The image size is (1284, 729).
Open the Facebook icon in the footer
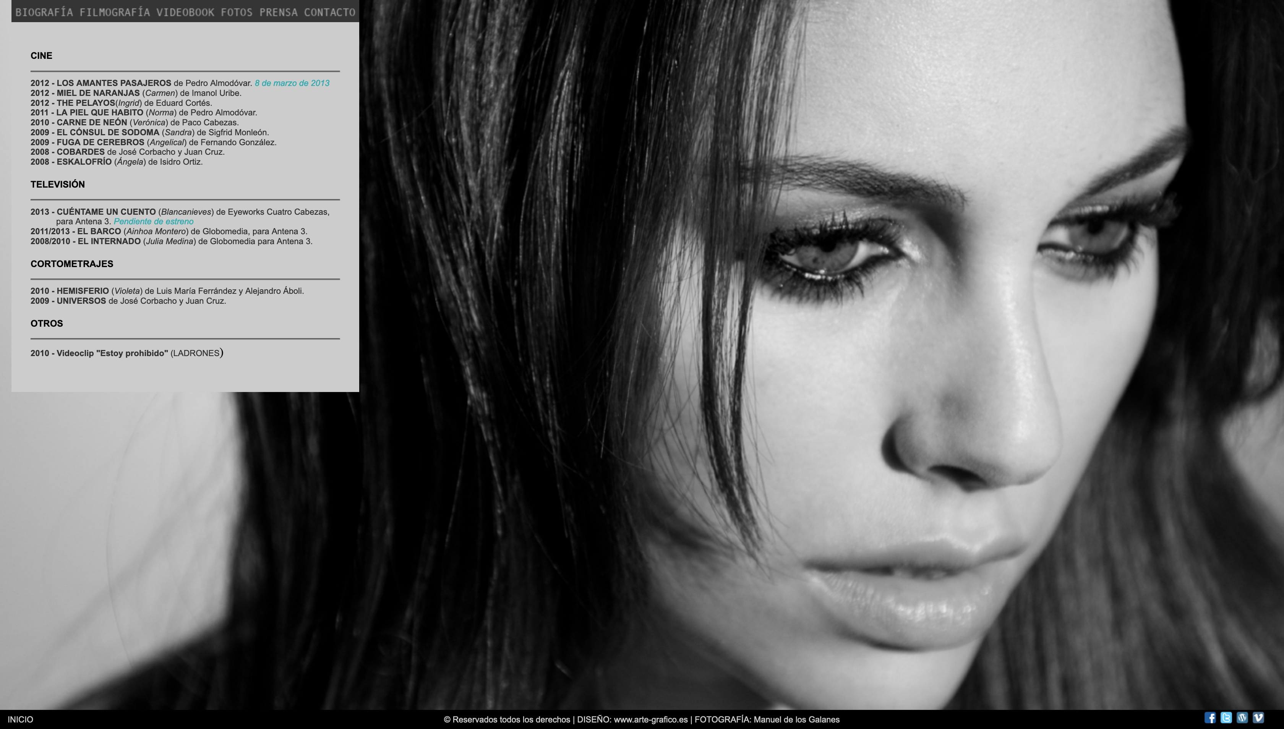[1210, 718]
